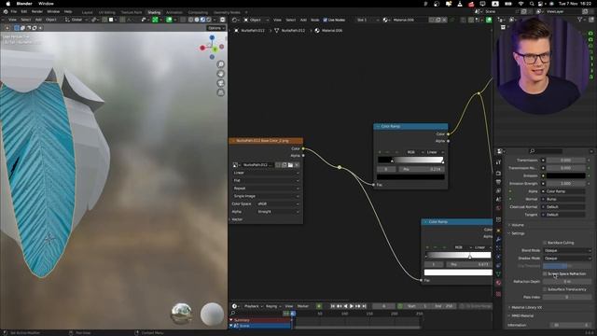597x336 pixels.
Task: Open Blender's File menu
Action: 14,12
